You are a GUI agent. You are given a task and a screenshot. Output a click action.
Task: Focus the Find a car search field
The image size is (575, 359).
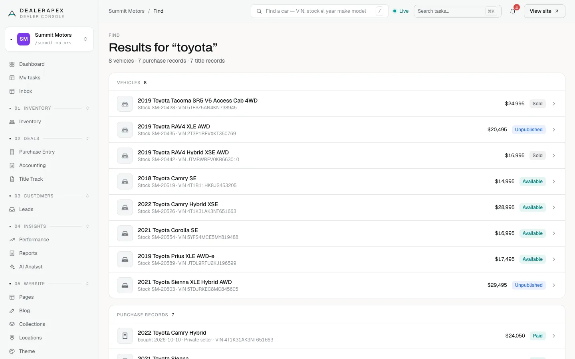click(319, 11)
